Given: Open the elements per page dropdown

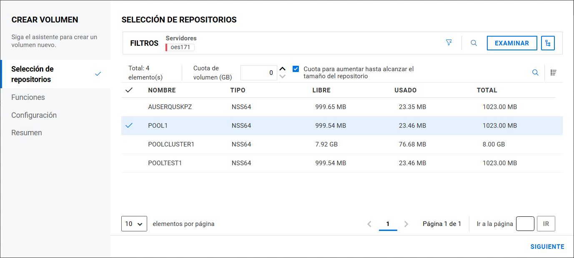Looking at the screenshot, I should (134, 223).
